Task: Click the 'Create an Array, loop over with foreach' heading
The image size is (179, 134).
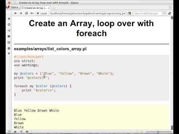Action: point(91,28)
